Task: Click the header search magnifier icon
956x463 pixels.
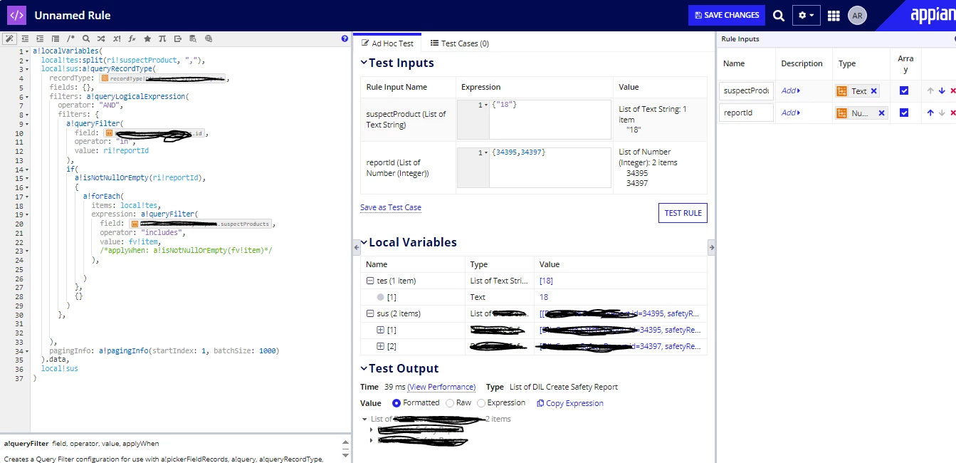Action: point(779,16)
